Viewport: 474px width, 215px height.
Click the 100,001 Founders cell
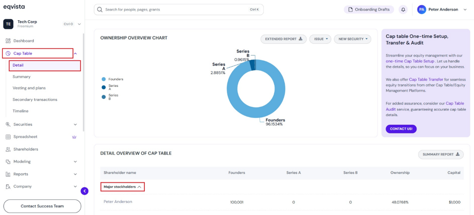237,202
